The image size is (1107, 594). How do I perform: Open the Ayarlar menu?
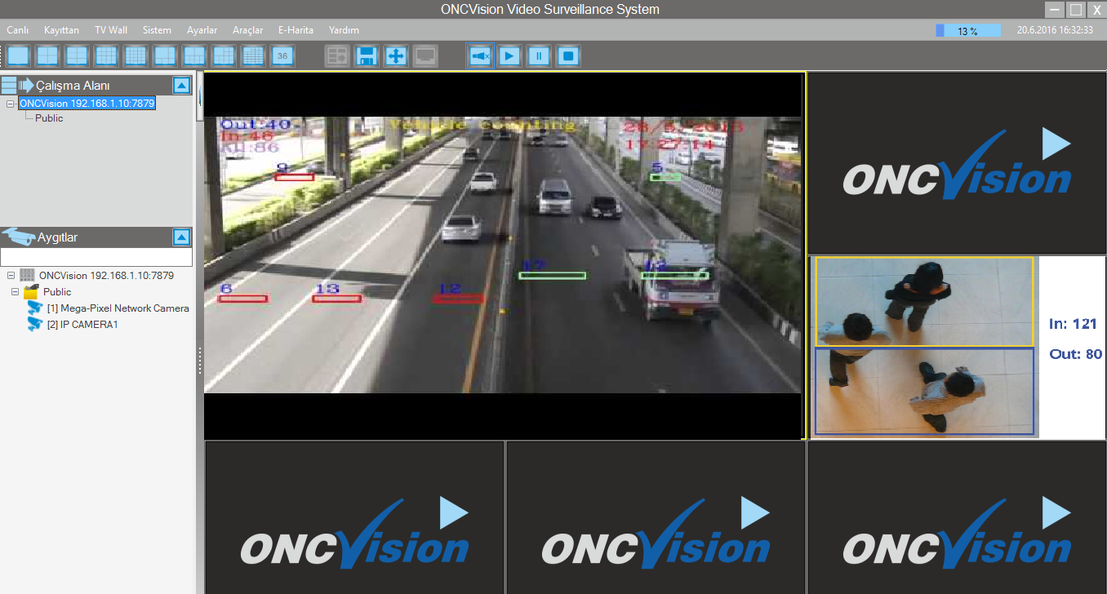tap(202, 30)
